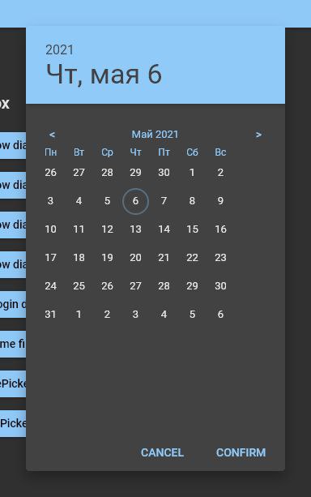
Task: Click the Вт weekday header
Action: tap(79, 152)
